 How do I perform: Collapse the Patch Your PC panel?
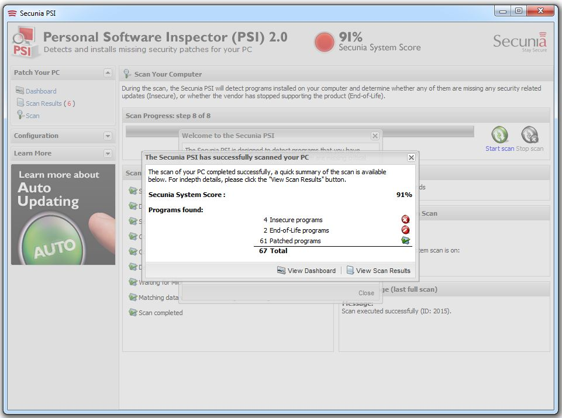pyautogui.click(x=108, y=72)
